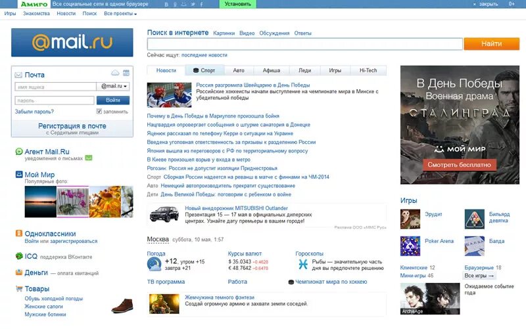
Task: Click the имя ящика mailbox input
Action: pyautogui.click(x=56, y=87)
